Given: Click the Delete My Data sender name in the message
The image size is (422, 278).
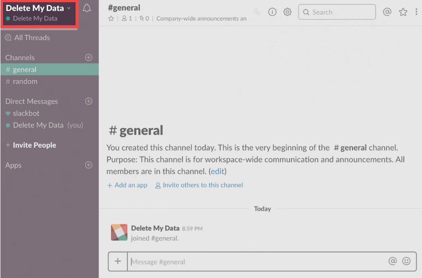Looking at the screenshot, I should click(x=155, y=228).
